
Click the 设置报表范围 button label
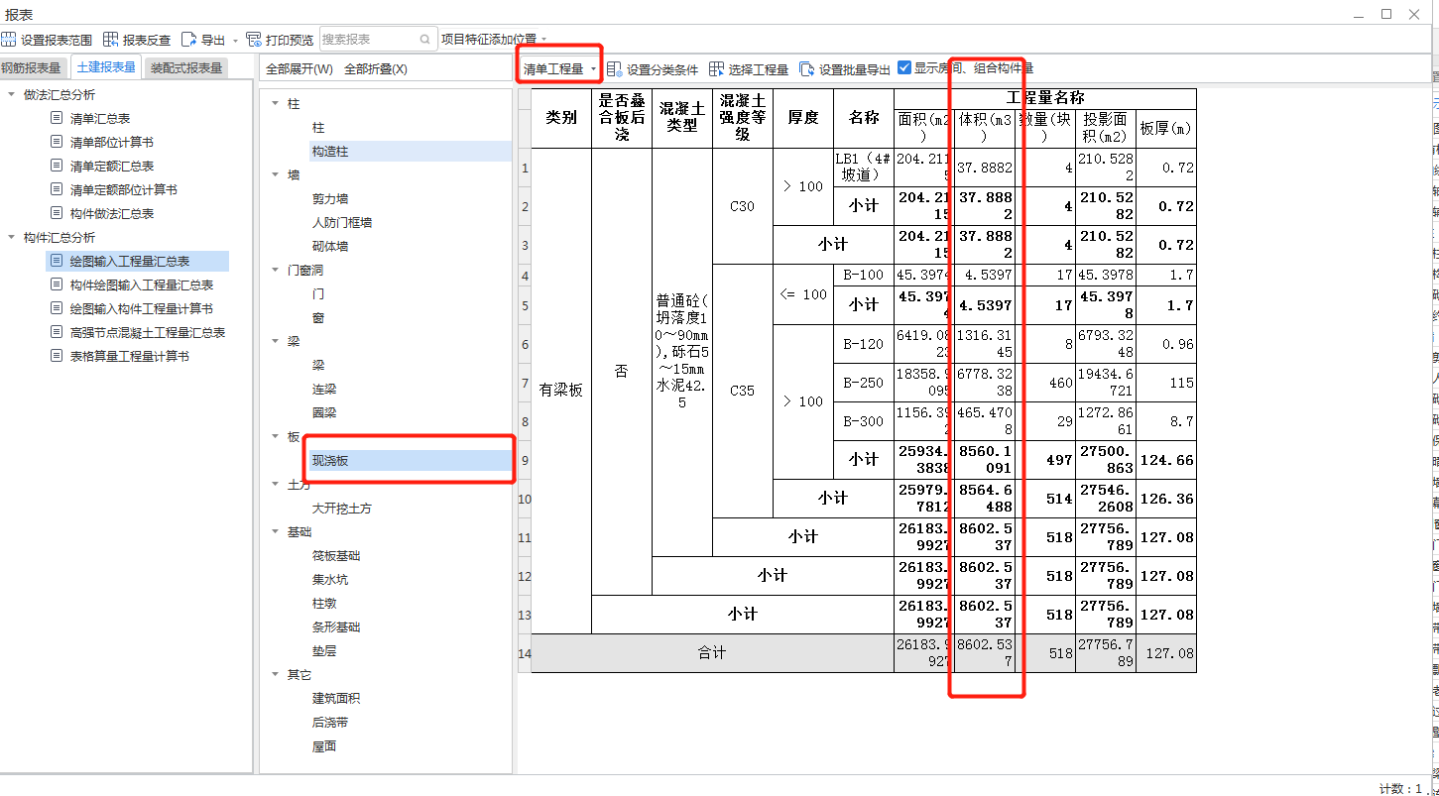[57, 41]
